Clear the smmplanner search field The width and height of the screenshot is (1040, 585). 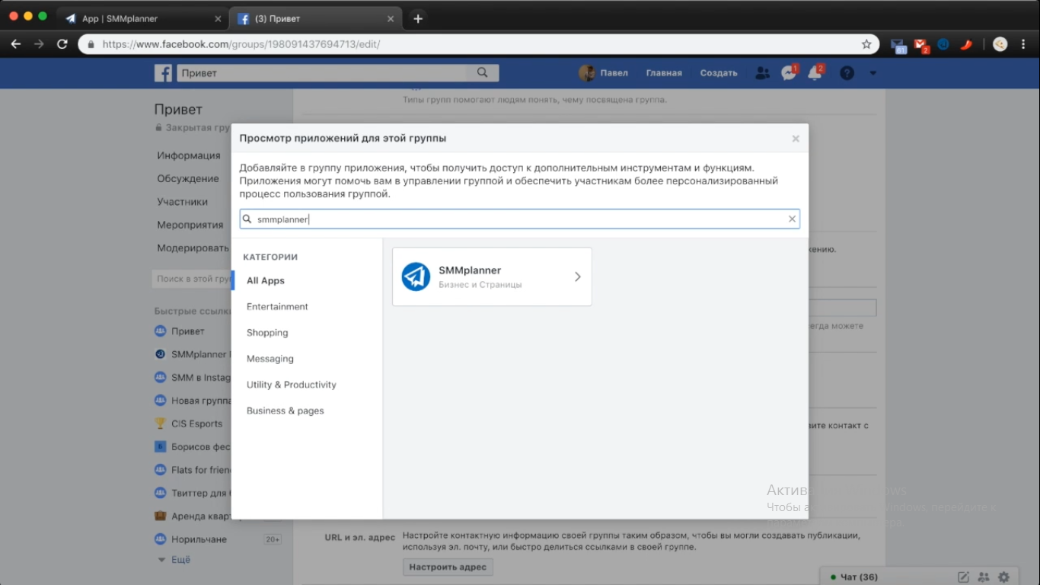[792, 219]
